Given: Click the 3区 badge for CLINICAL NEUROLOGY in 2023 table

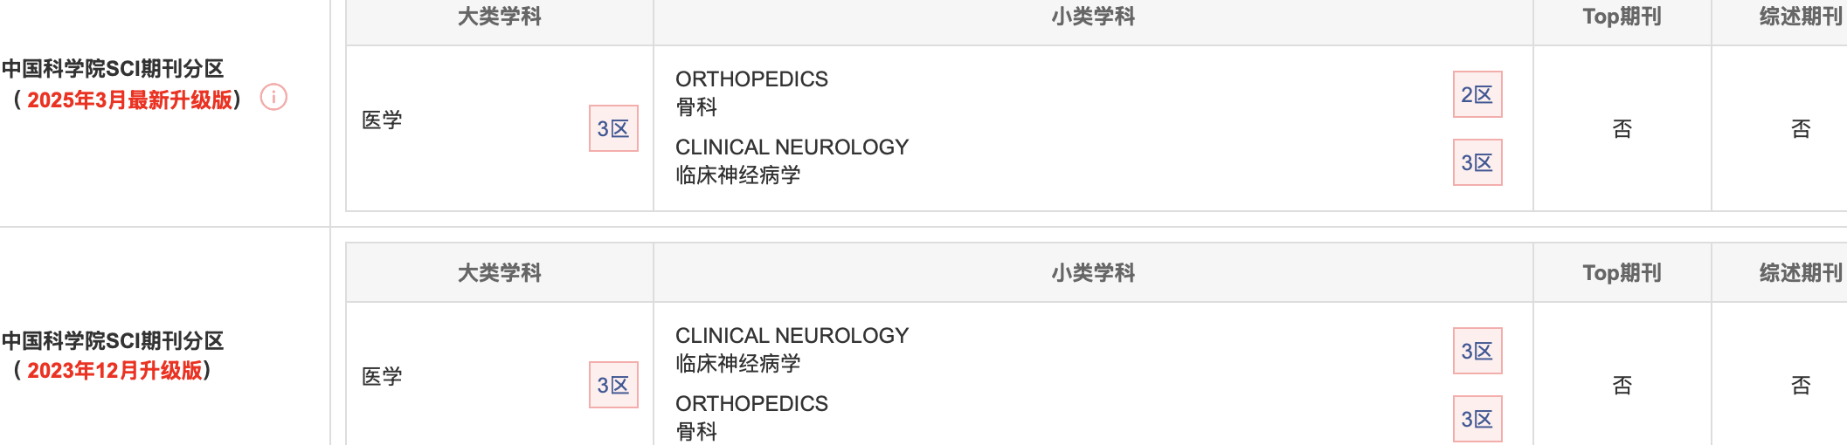Looking at the screenshot, I should click(1477, 351).
